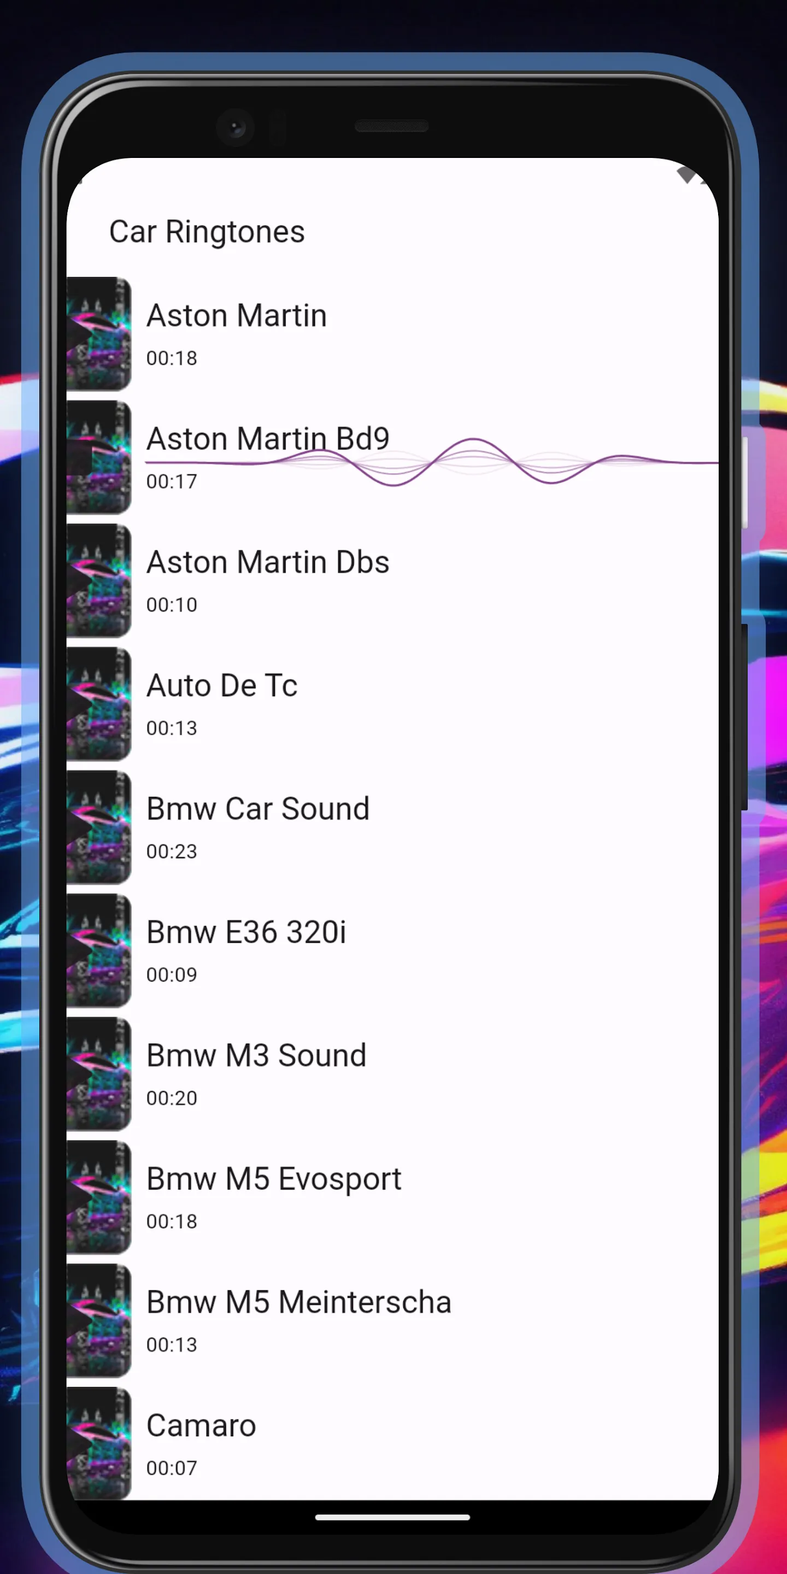Select the Bmw M5 Meinterscha ringtone
This screenshot has width=787, height=1574.
pos(299,1303)
